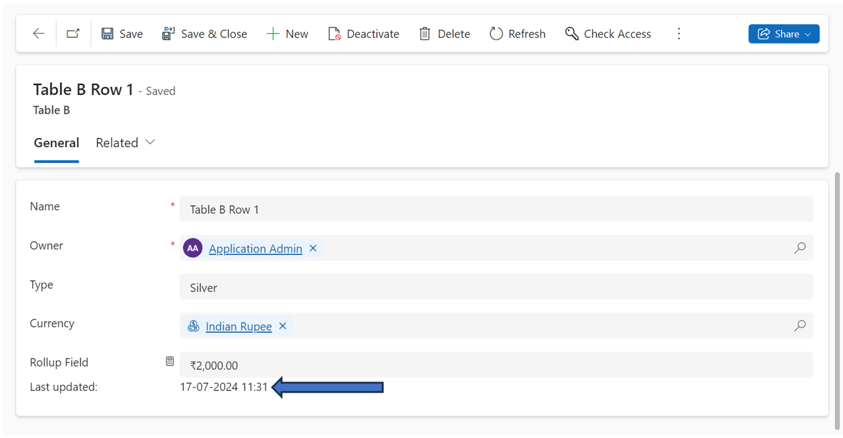Deactivate the record via the Deactivate icon
The height and width of the screenshot is (438, 843).
336,34
